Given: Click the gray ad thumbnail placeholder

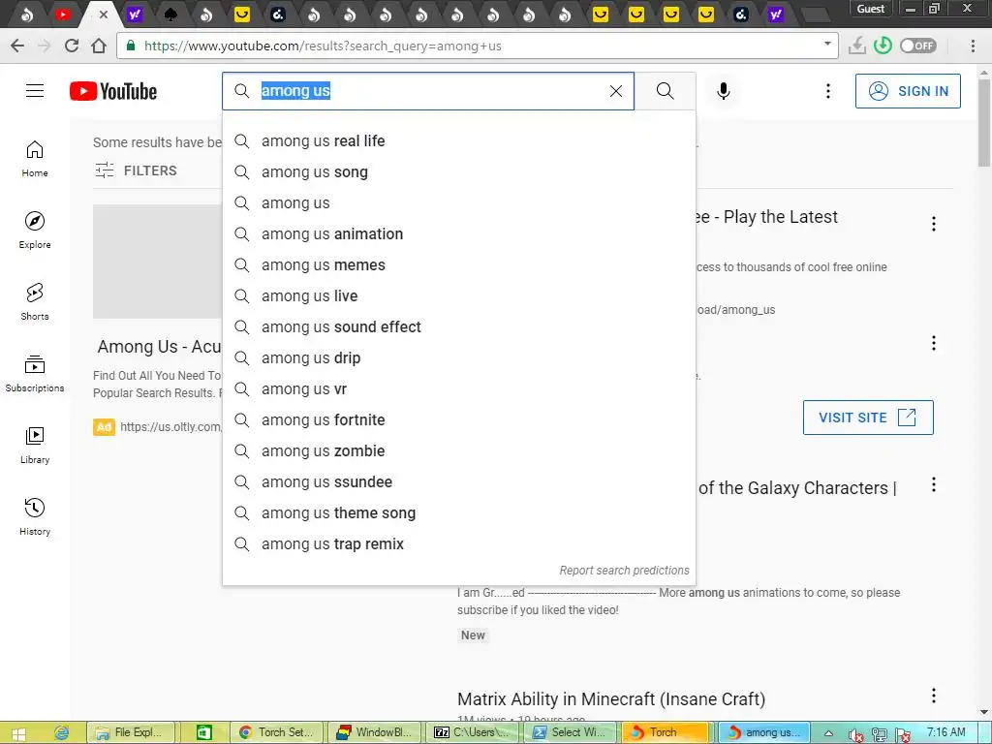Looking at the screenshot, I should click(x=158, y=262).
